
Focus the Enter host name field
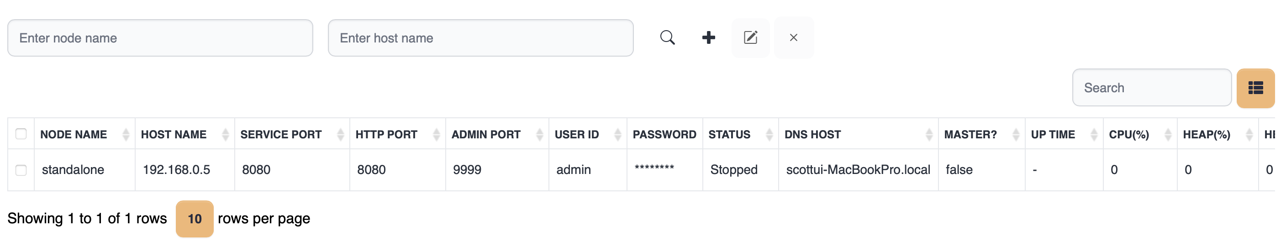(480, 38)
